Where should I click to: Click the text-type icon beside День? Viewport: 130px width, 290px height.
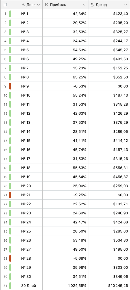(23, 5)
